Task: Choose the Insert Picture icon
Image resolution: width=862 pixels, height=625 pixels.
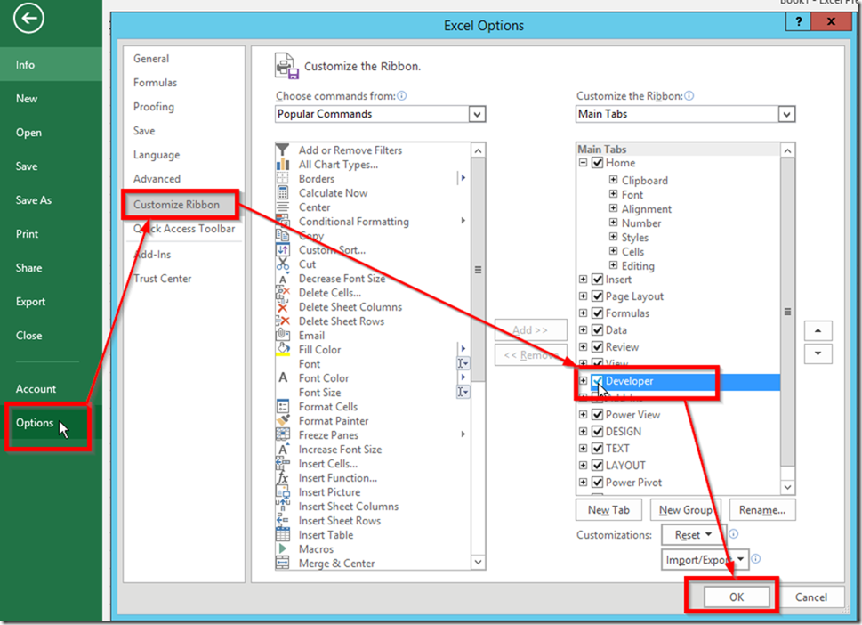Action: (283, 491)
